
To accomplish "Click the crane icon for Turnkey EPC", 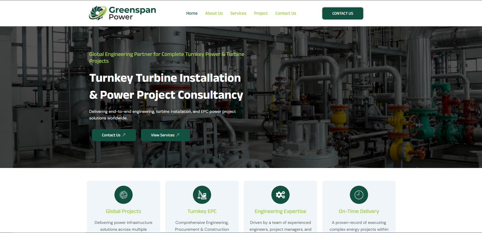I will point(202,195).
